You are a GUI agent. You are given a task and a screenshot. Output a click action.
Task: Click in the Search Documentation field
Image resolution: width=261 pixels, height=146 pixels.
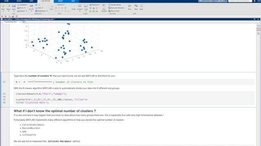240,1
